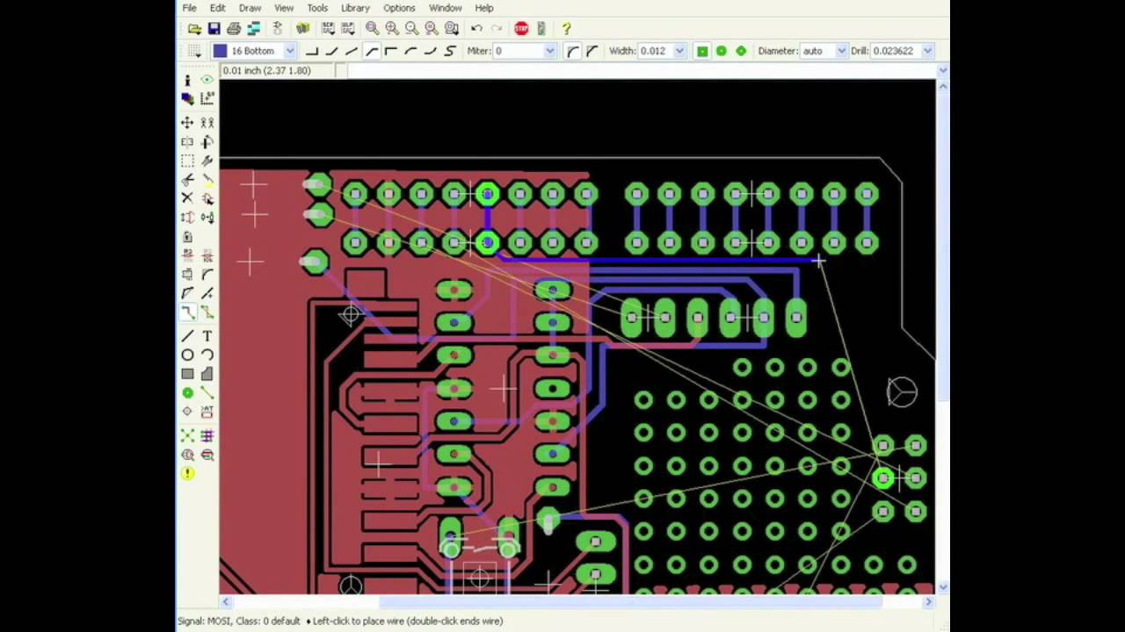
Task: Select the Text tool (T) in sidebar
Action: coord(207,336)
